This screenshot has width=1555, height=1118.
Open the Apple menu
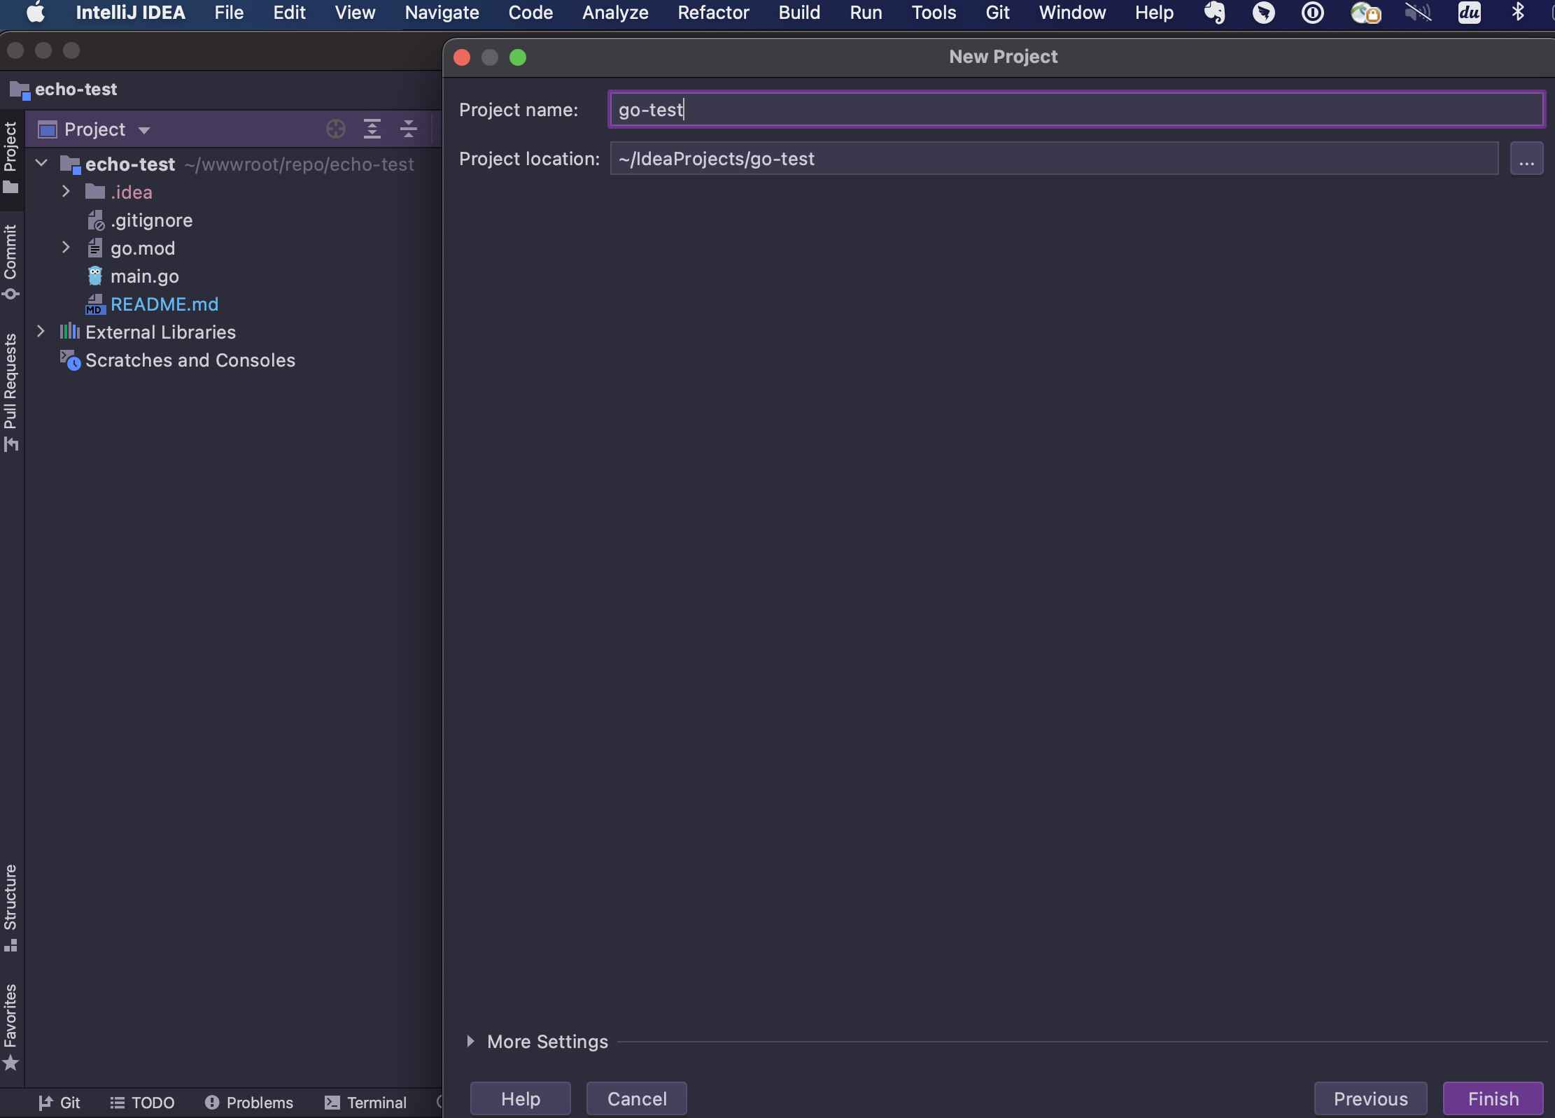[x=35, y=13]
